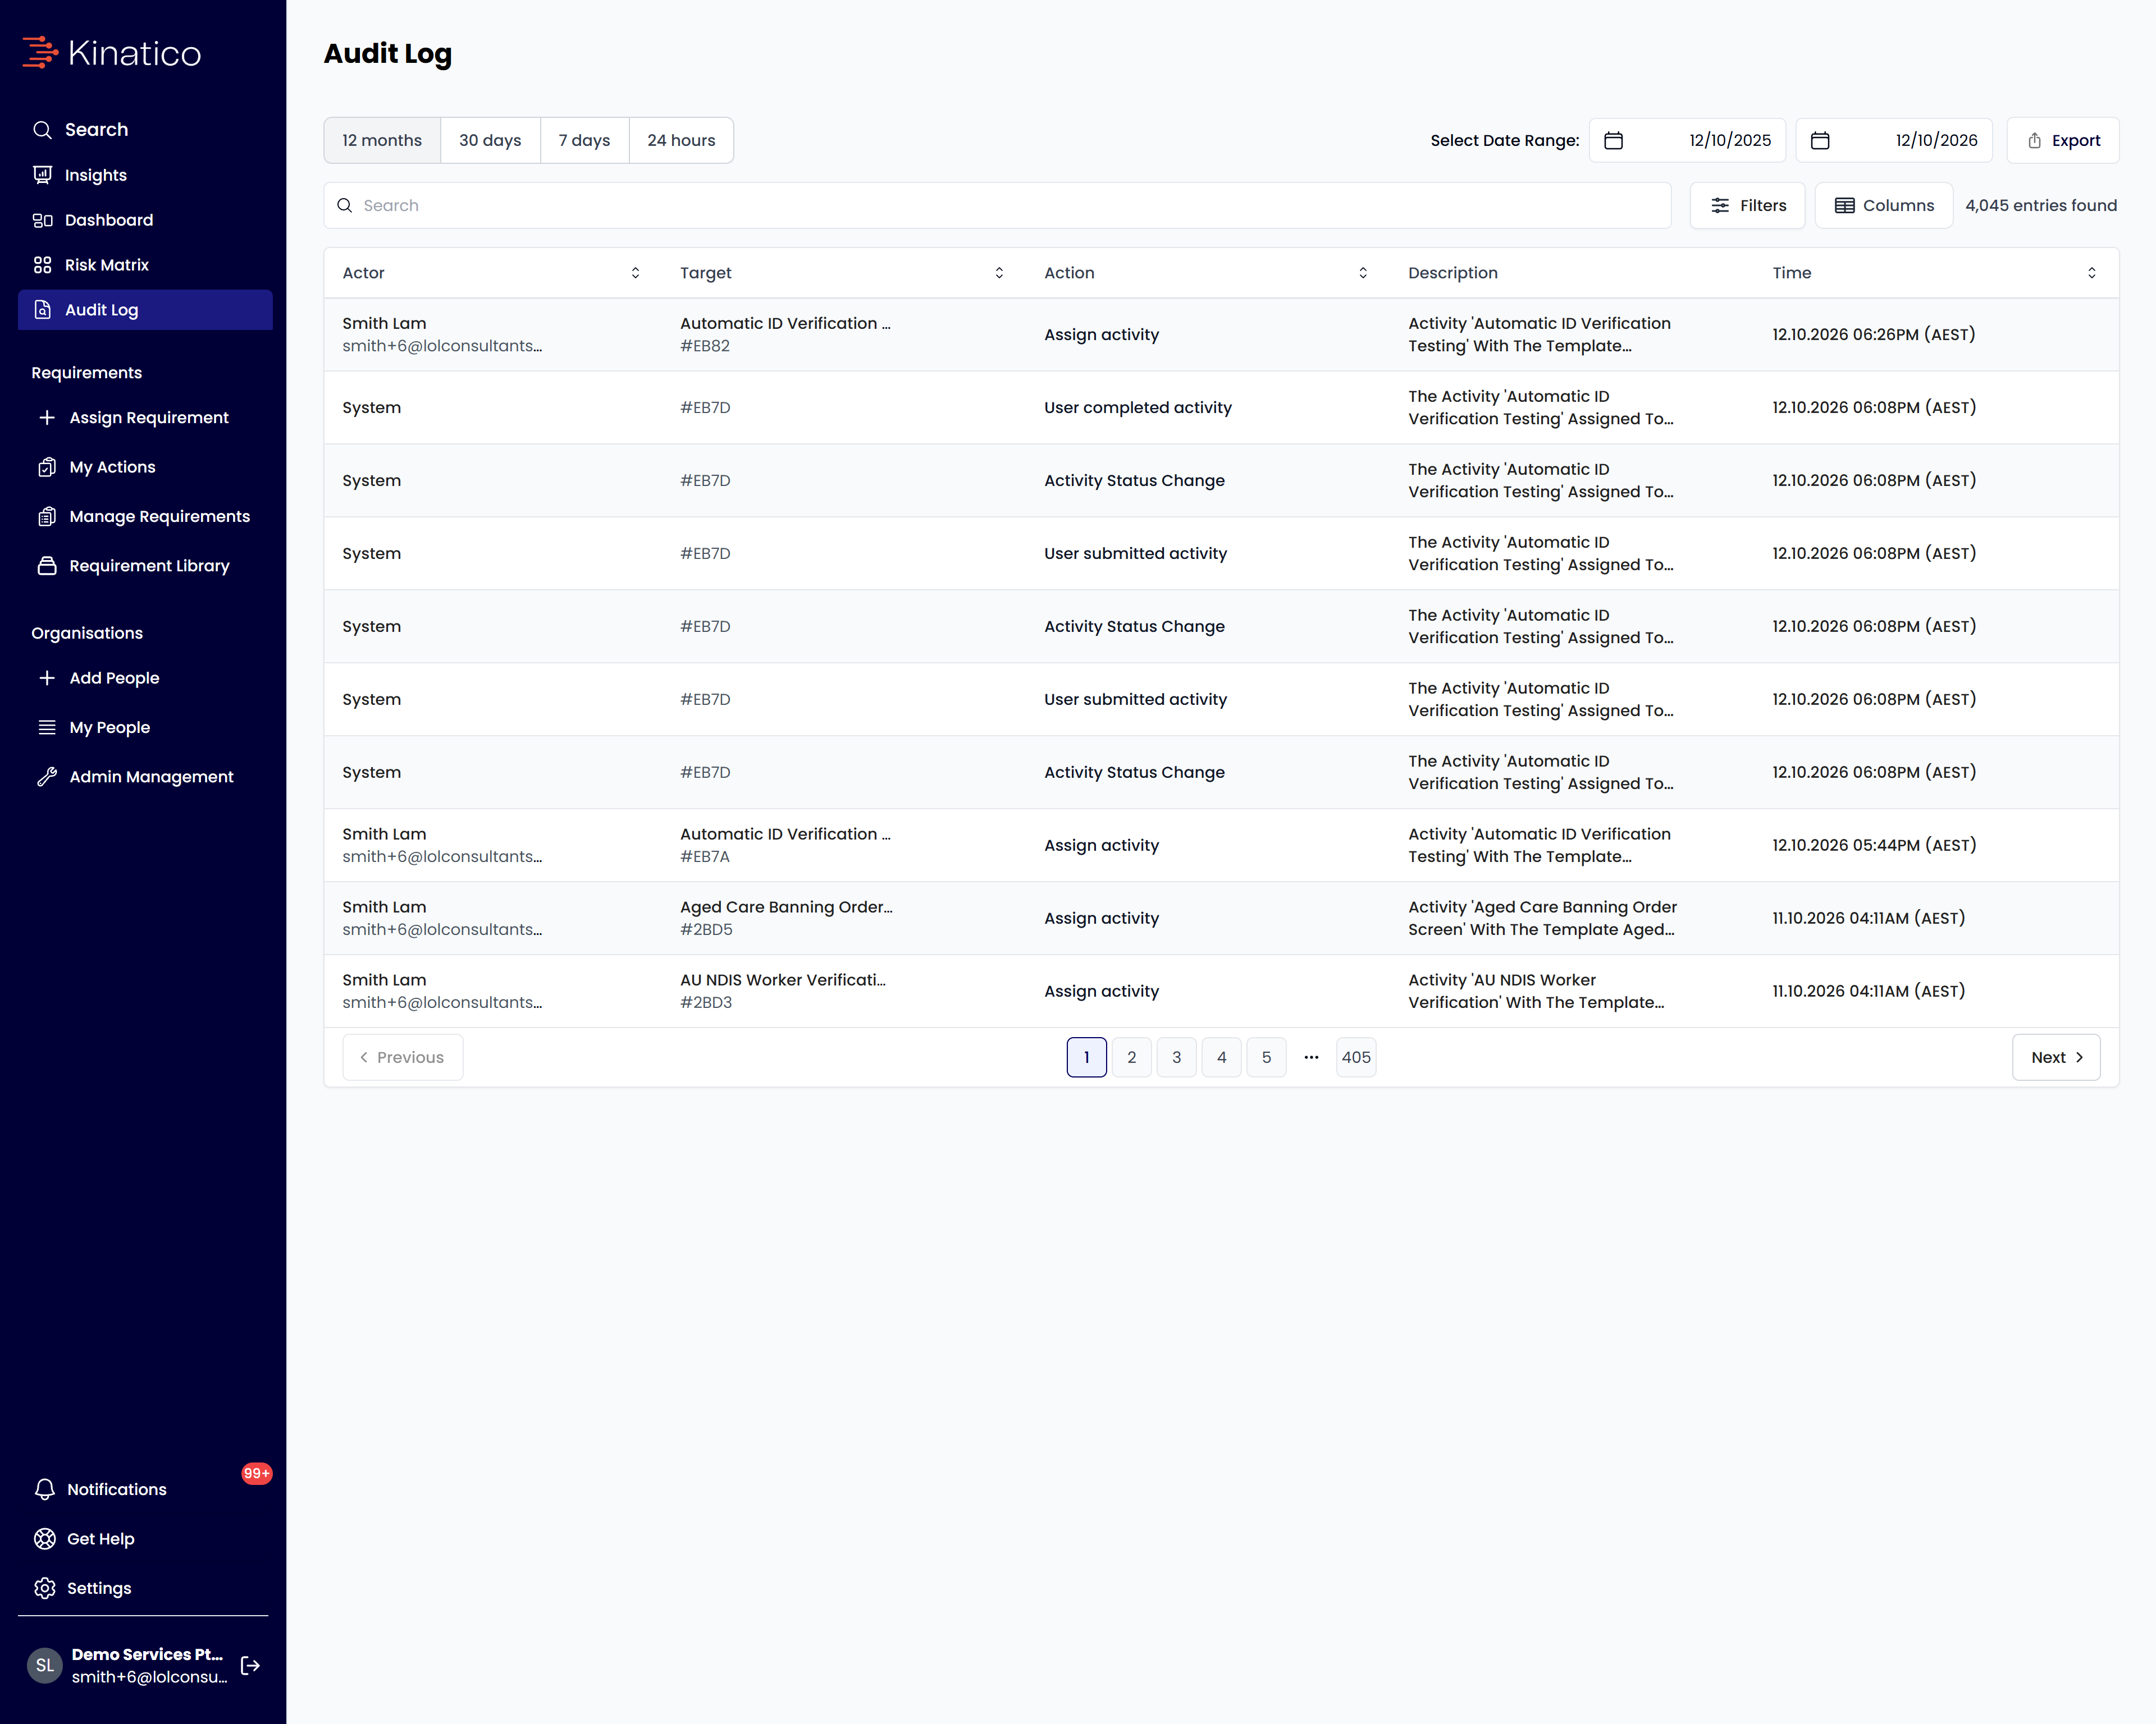Viewport: 2156px width, 1724px height.
Task: Click the 4,045 entries found text
Action: [x=2041, y=206]
